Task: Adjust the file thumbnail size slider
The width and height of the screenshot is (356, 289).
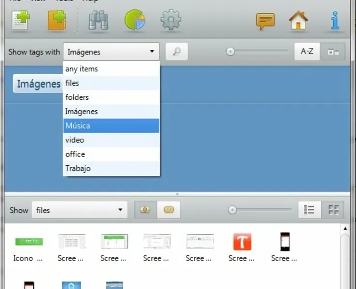Action: 232,210
